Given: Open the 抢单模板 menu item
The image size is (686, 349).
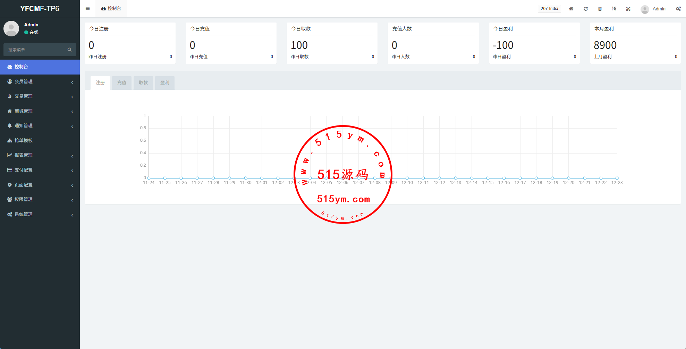Looking at the screenshot, I should 40,140.
